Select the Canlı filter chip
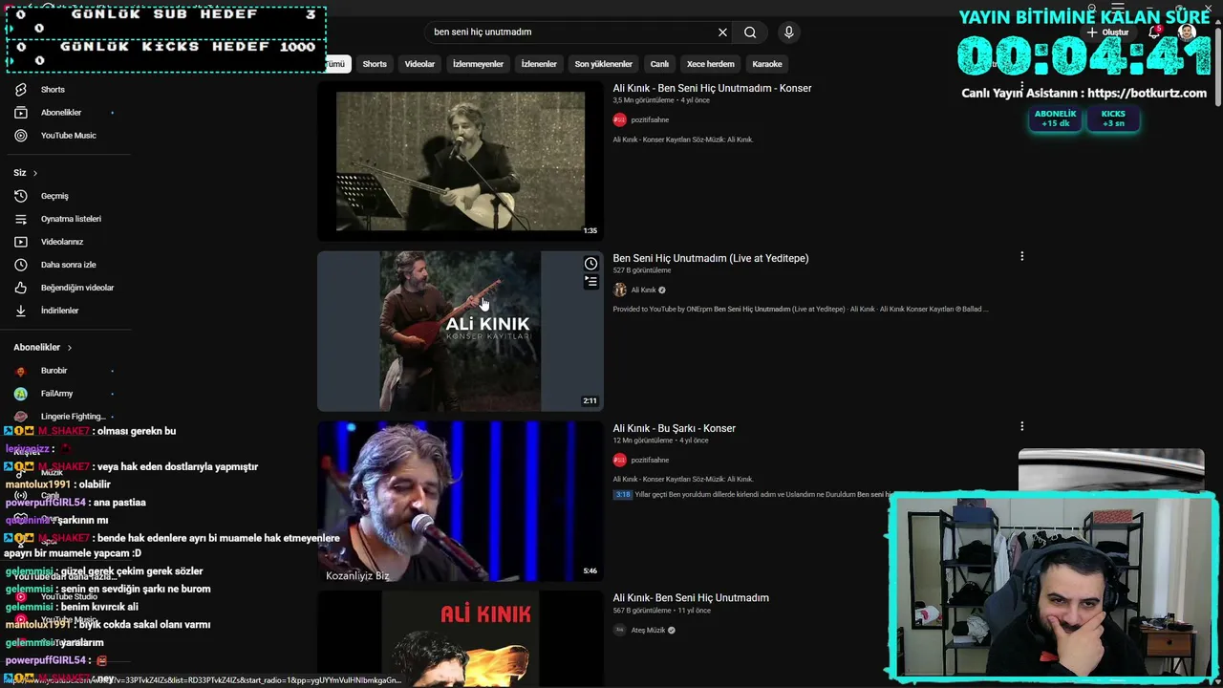 coord(659,64)
